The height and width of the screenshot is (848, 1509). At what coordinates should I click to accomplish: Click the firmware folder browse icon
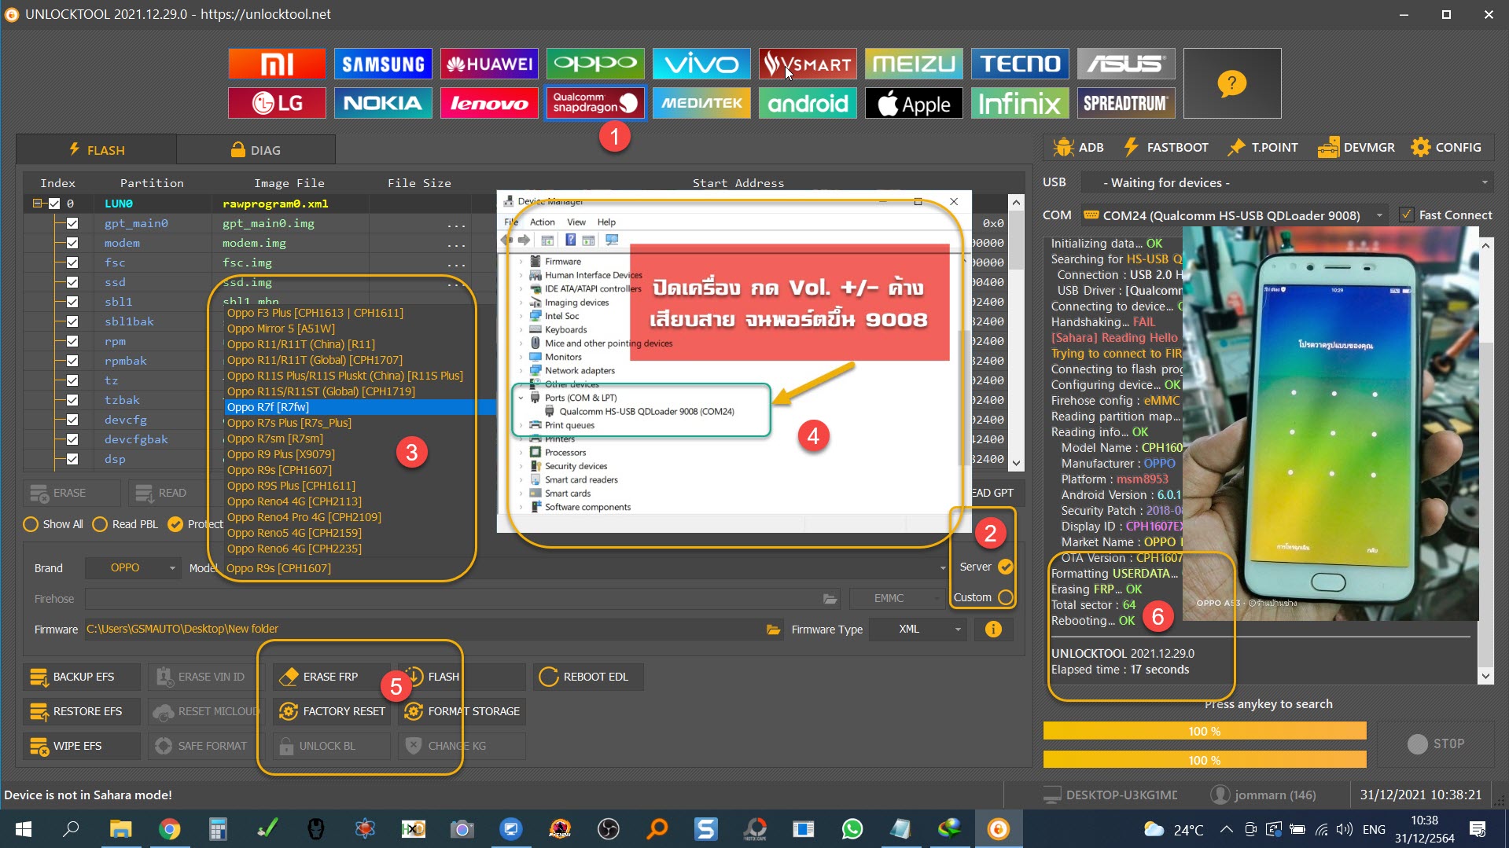click(x=773, y=630)
